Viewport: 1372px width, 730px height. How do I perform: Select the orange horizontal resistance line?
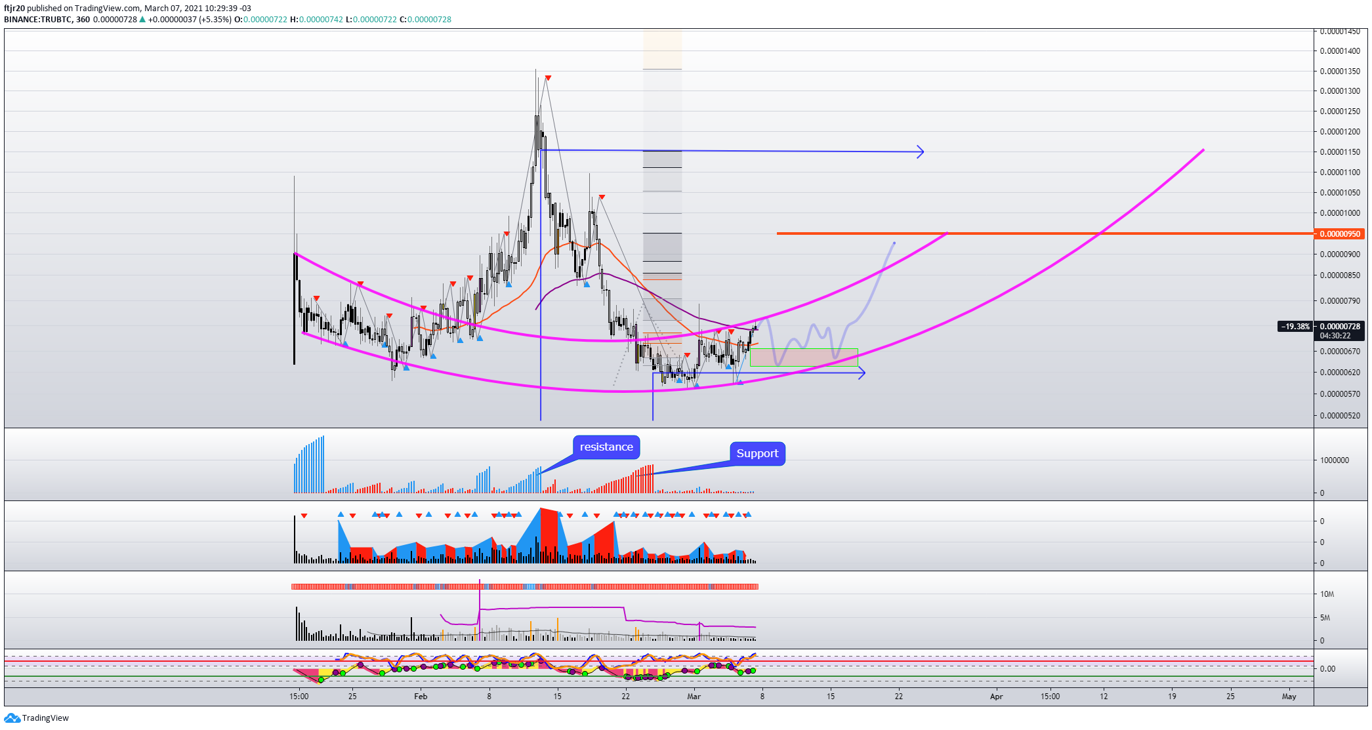[1045, 233]
